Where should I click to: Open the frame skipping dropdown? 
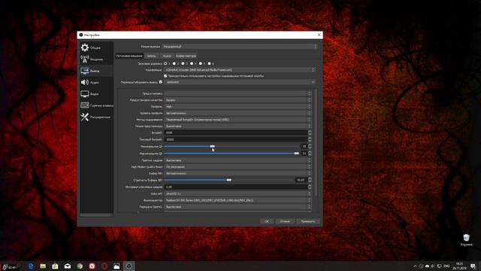tap(237, 160)
